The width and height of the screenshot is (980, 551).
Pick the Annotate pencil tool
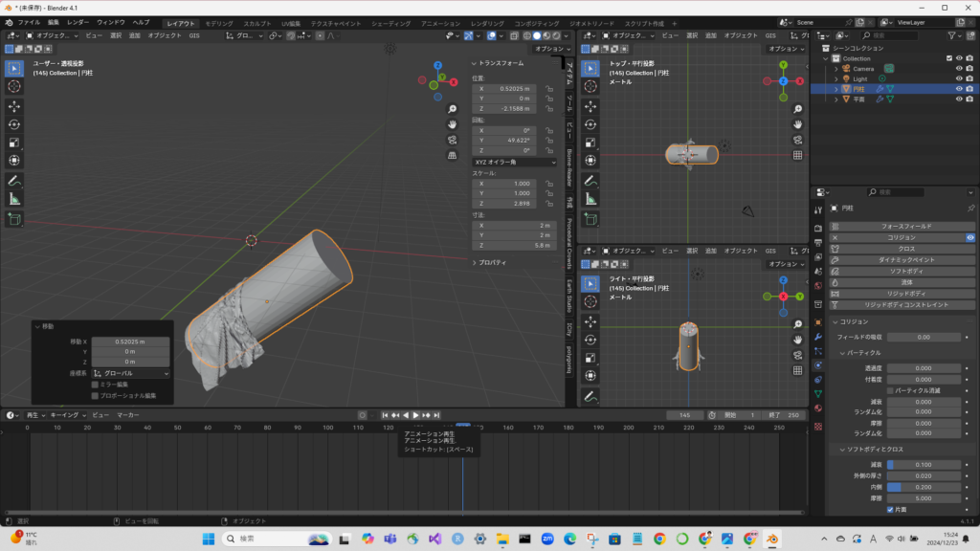tap(14, 180)
